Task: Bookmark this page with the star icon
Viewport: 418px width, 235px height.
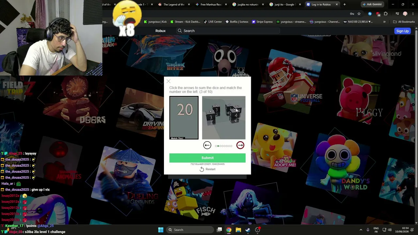Action: (359, 14)
